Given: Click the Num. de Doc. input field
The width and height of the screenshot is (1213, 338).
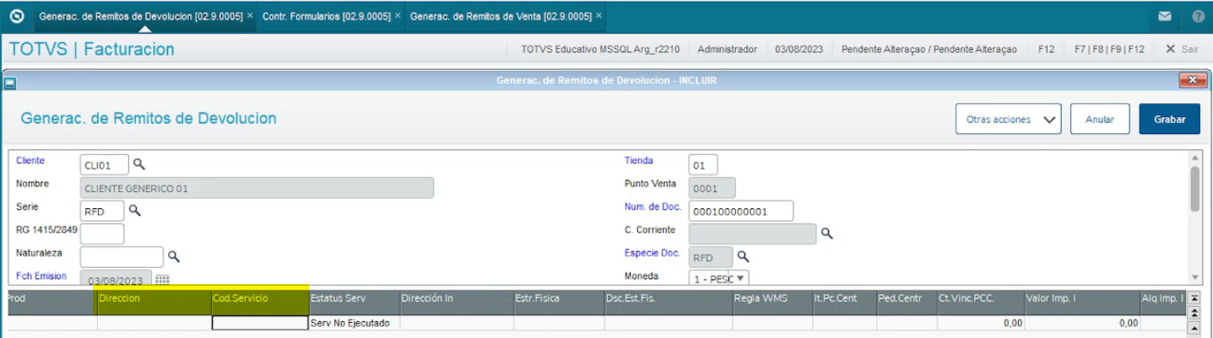Looking at the screenshot, I should (741, 211).
